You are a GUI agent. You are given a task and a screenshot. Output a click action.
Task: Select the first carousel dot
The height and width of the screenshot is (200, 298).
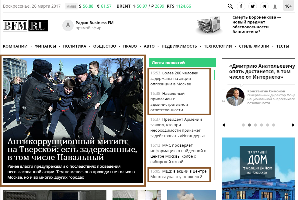(x=243, y=125)
